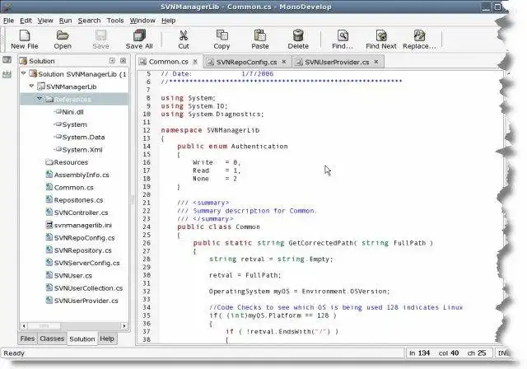This screenshot has height=369, width=527.
Task: Select System.Data in References
Action: tap(83, 137)
